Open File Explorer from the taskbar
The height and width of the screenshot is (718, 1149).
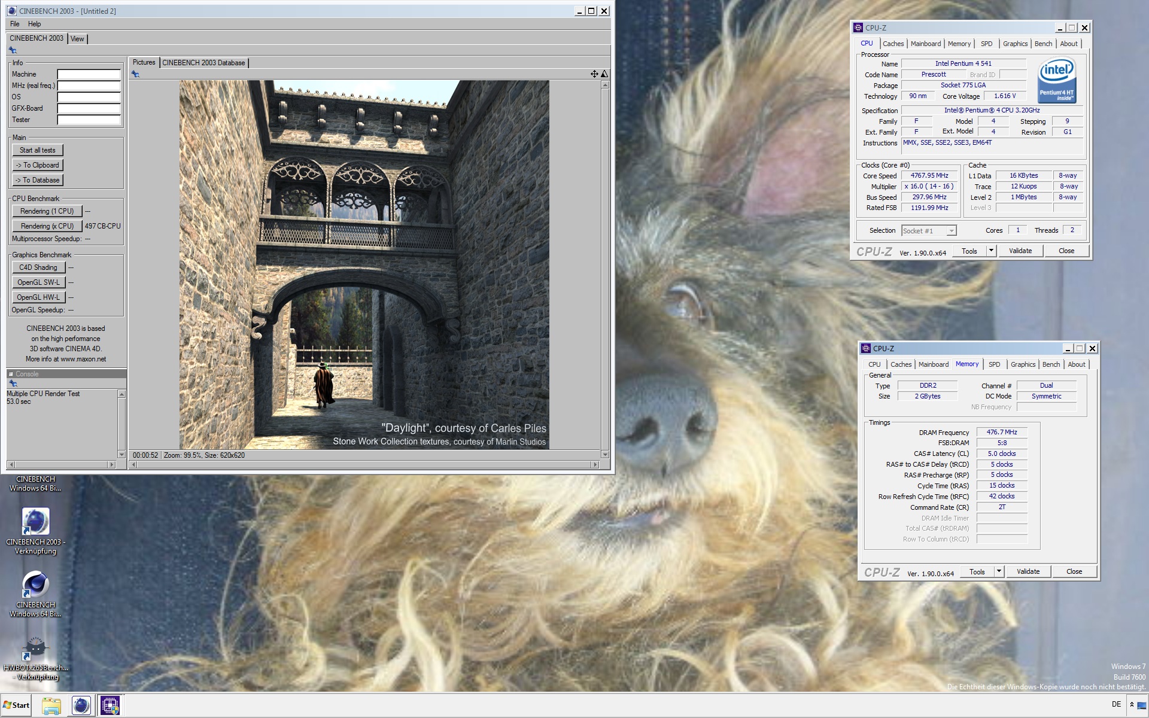click(x=51, y=705)
